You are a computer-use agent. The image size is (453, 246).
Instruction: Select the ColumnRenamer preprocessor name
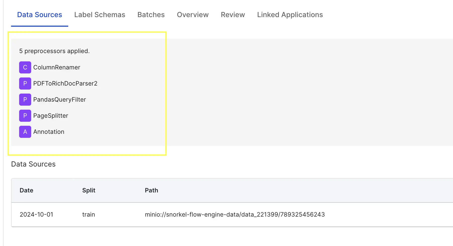pyautogui.click(x=57, y=67)
